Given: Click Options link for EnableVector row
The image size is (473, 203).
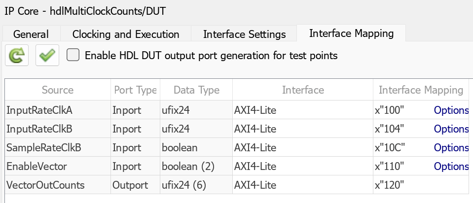Looking at the screenshot, I should 451,167.
